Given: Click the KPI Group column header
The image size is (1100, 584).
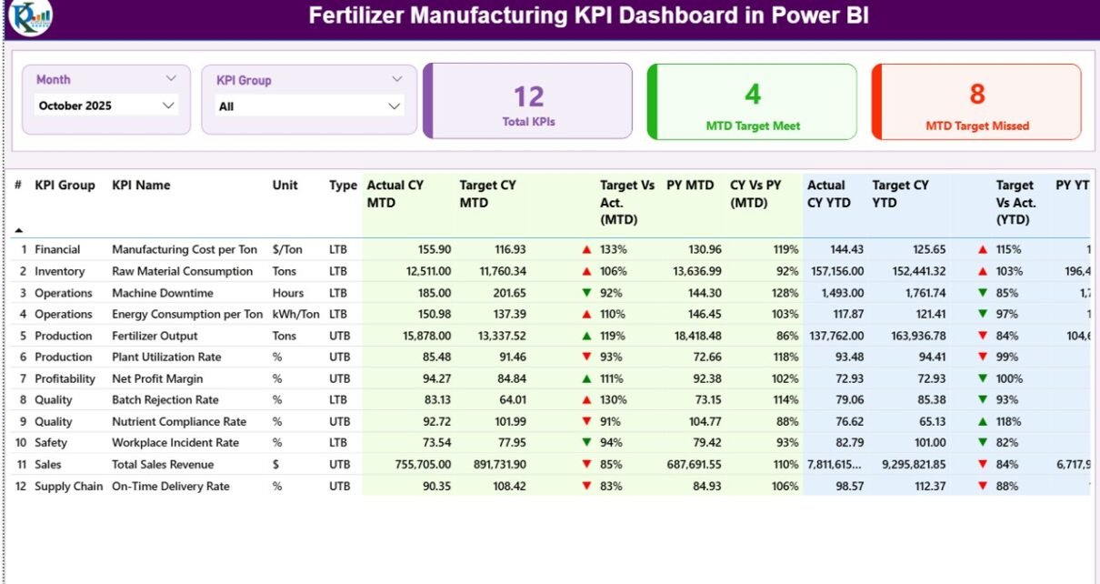Looking at the screenshot, I should [x=65, y=186].
